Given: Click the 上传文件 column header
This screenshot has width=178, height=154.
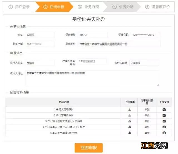Looking at the screenshot, I should 164,102.
